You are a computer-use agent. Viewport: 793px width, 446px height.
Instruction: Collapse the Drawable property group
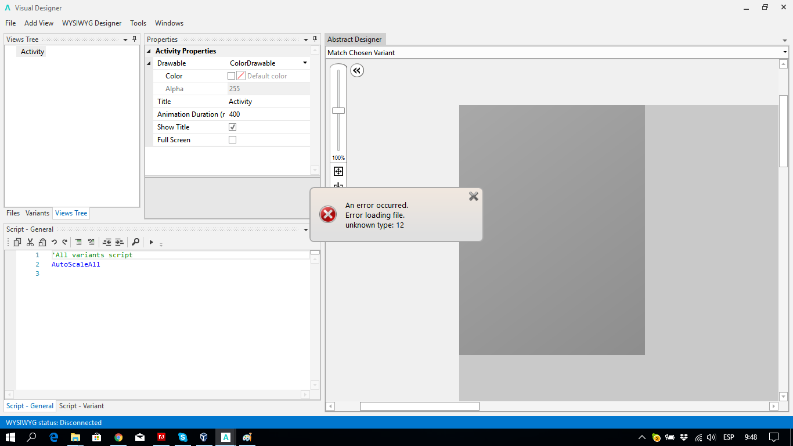coord(149,63)
